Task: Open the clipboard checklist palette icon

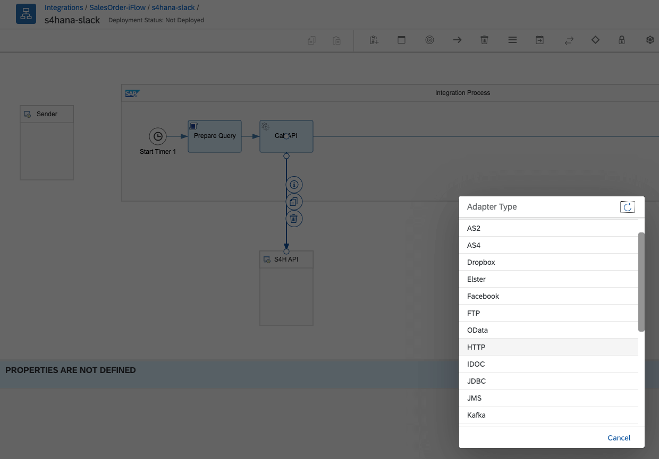Action: point(374,40)
